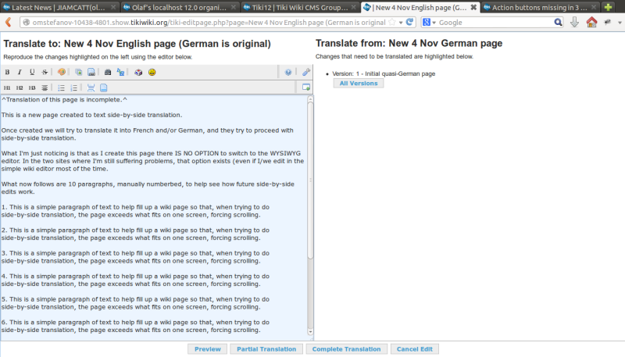
Task: Switch to Olaf's localhost 12.0 tab
Action: [180, 7]
